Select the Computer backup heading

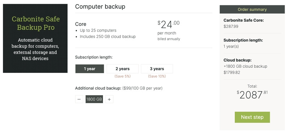[100, 6]
